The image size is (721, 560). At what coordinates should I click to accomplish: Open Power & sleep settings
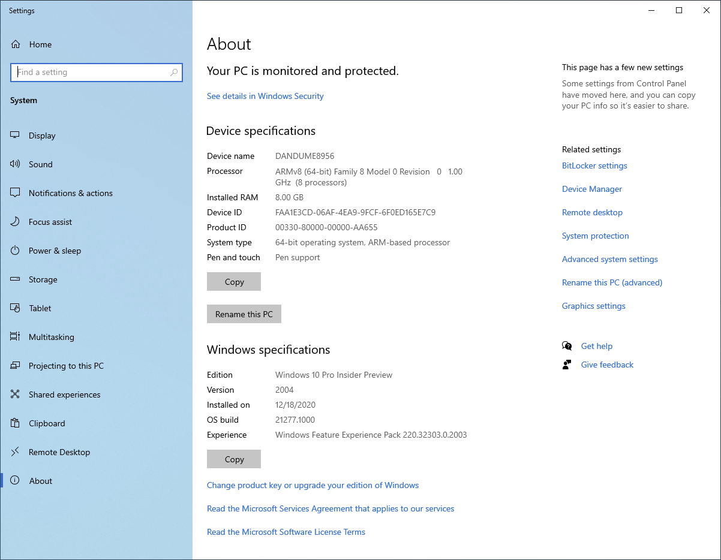click(x=14, y=250)
